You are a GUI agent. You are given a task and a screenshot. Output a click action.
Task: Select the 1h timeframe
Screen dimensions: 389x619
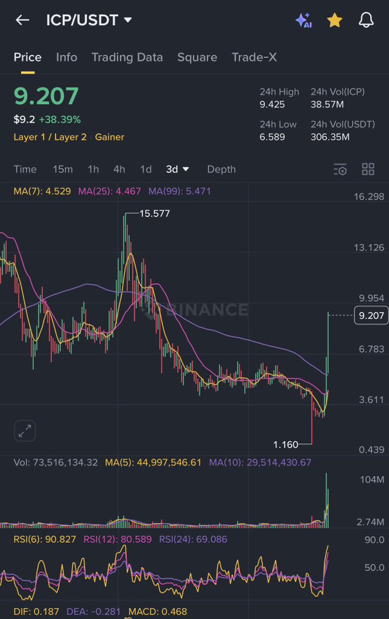pyautogui.click(x=93, y=169)
